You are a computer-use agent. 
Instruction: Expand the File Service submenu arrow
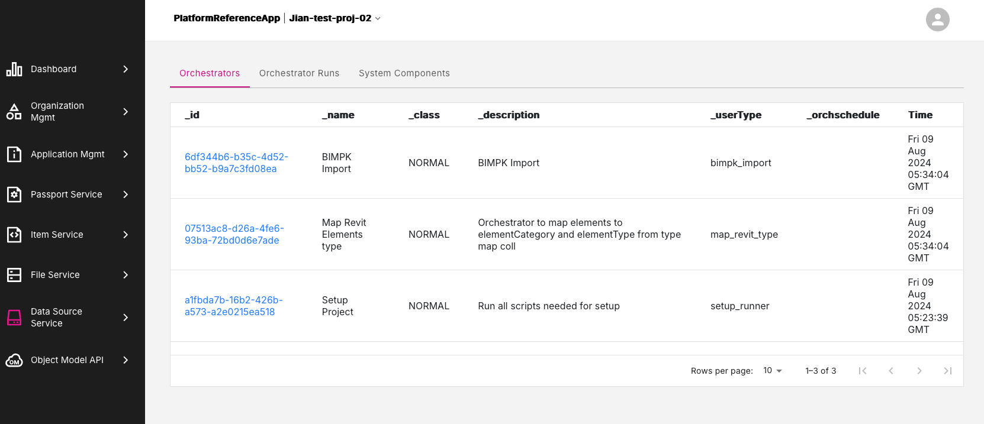point(126,275)
